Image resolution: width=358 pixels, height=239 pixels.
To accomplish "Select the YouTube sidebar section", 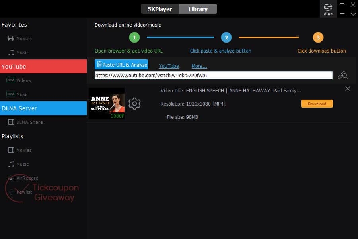I will click(x=43, y=67).
